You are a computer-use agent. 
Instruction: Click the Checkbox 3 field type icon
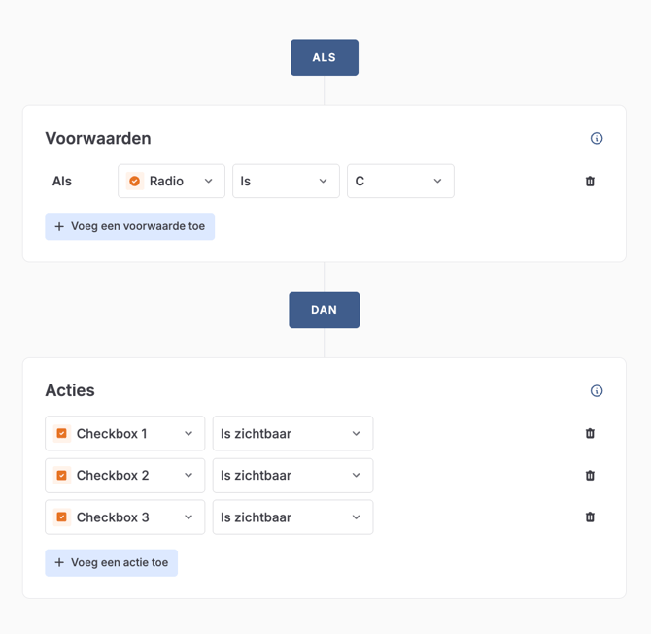pos(62,517)
